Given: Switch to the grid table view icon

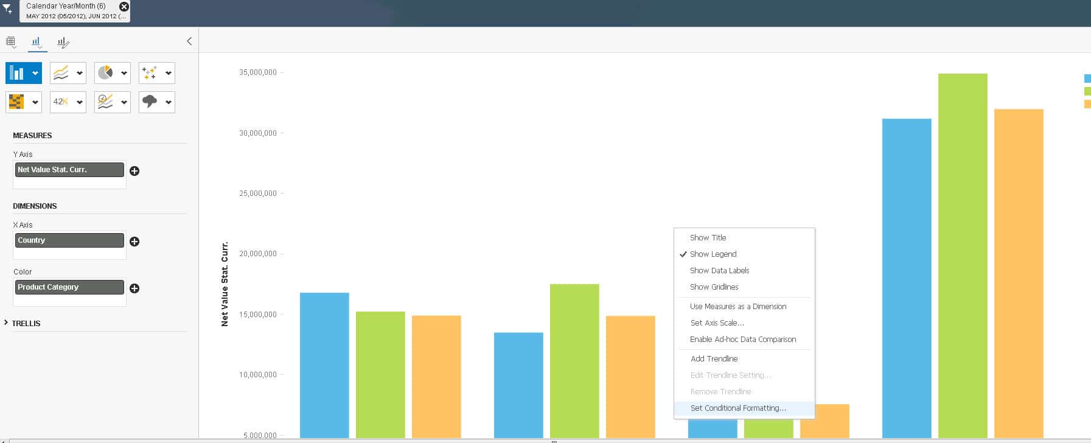Looking at the screenshot, I should tap(11, 42).
